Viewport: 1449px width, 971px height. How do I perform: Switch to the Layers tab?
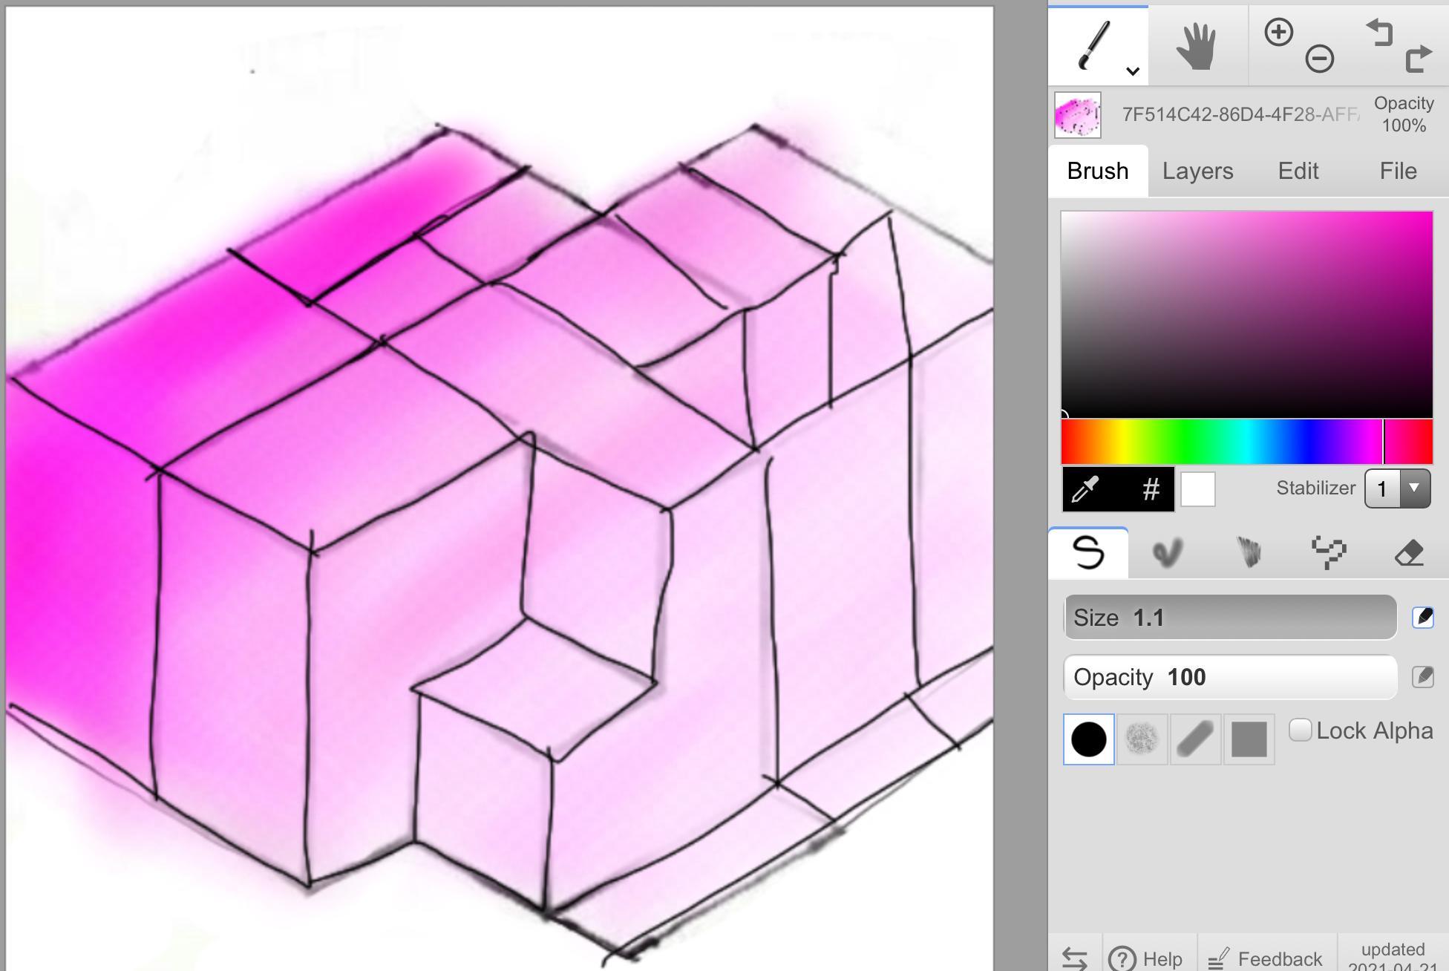point(1197,171)
